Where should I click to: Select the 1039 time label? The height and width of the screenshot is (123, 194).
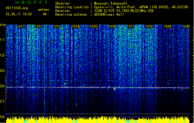click(x=168, y=26)
